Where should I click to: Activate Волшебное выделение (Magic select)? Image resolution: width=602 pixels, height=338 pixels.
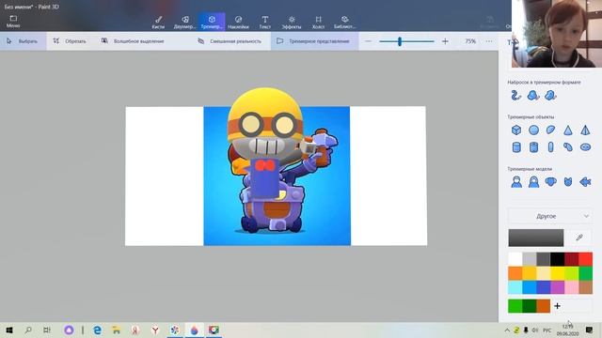tap(133, 41)
